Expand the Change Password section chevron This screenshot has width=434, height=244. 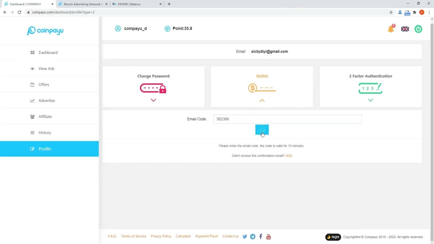coord(153,100)
